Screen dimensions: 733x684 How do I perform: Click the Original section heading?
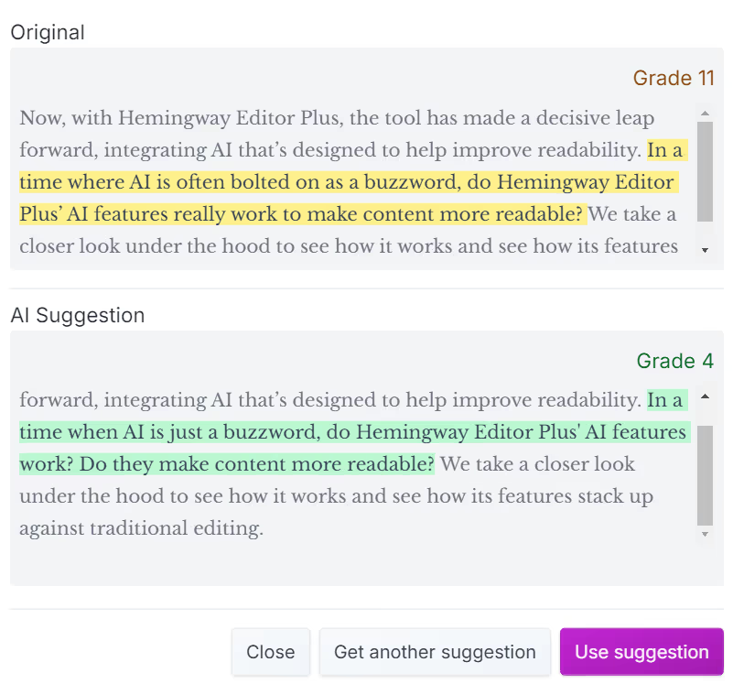(x=48, y=32)
